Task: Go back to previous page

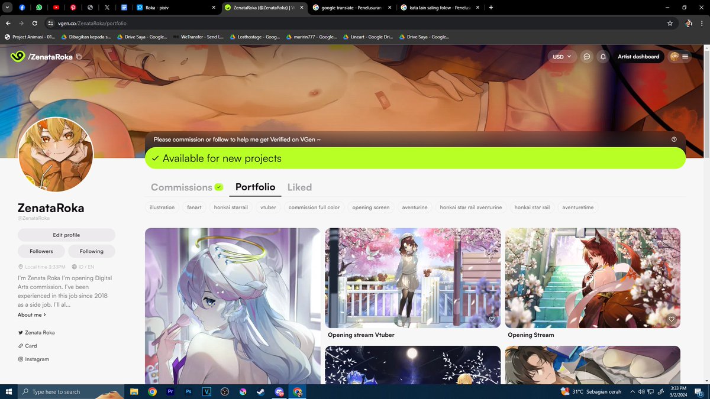Action: tap(8, 23)
